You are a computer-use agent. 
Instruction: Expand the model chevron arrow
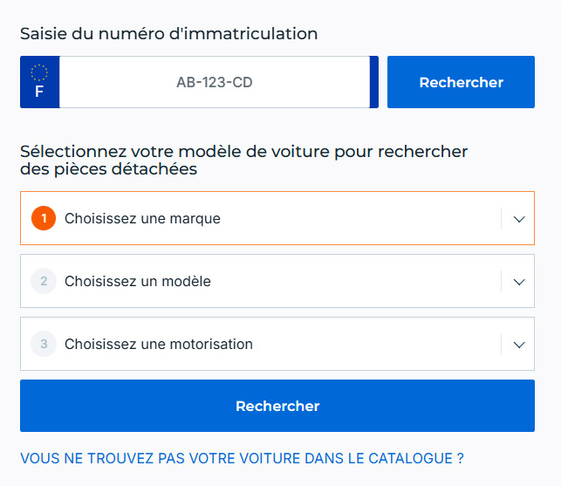[x=519, y=282]
